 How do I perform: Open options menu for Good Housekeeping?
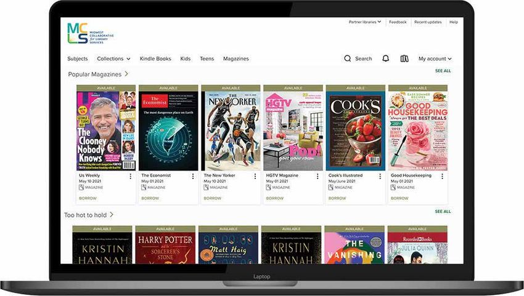[x=442, y=176]
